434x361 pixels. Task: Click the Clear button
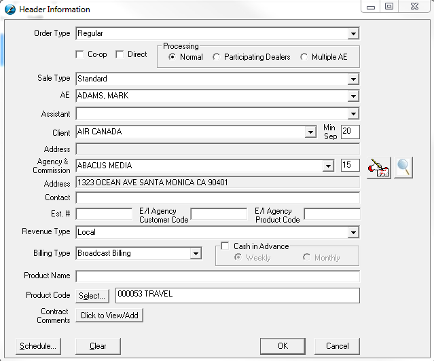[98, 346]
